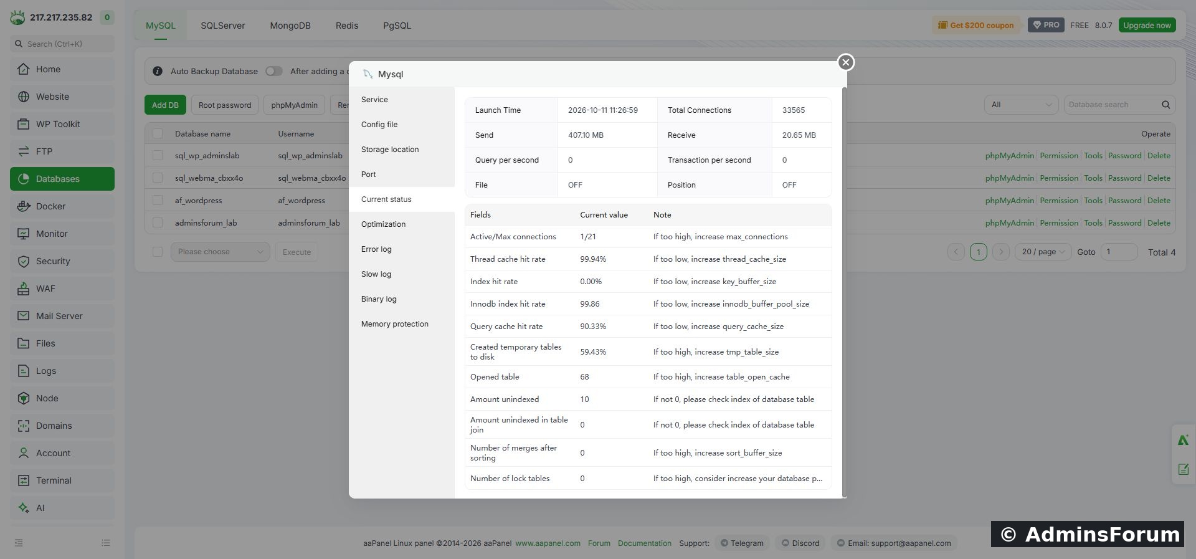Expand the All filter dropdown
This screenshot has width=1196, height=559.
[x=1021, y=105]
